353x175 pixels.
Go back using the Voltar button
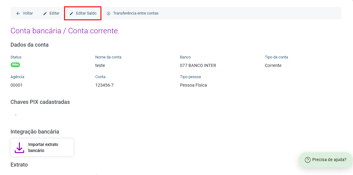[25, 13]
